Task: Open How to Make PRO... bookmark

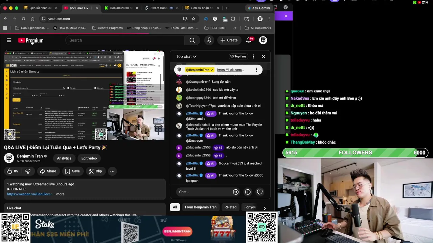Action: 69,28
